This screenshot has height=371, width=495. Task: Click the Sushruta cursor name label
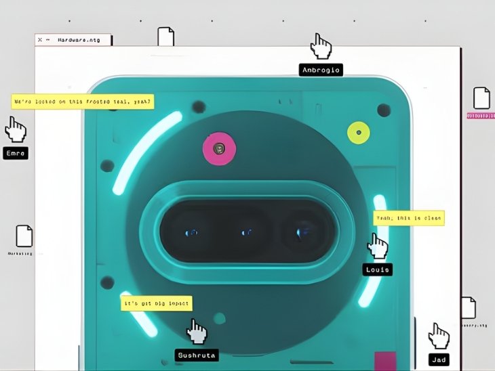point(197,355)
